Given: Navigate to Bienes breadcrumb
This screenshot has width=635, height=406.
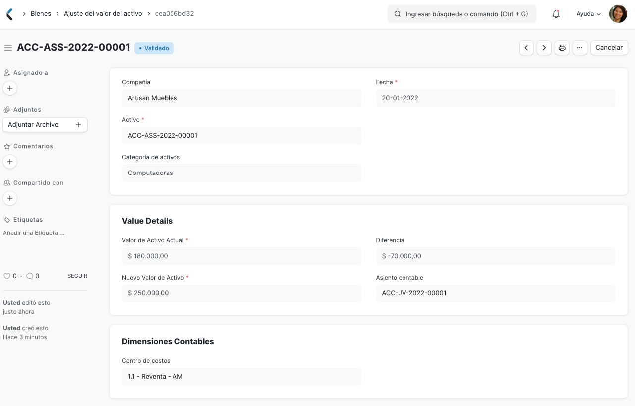Looking at the screenshot, I should pyautogui.click(x=41, y=14).
